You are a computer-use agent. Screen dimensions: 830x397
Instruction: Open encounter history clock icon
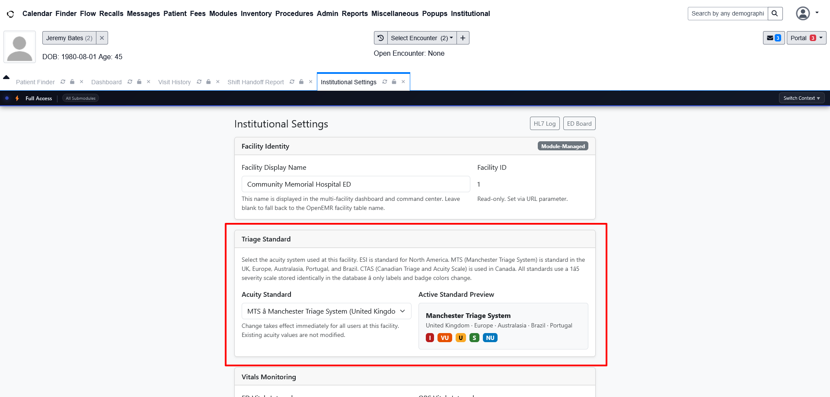380,38
